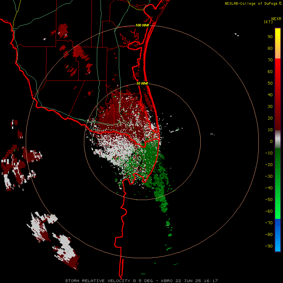283x283 pixels.
Task: Click the 40 value on velocity scale
Action: 270,95
